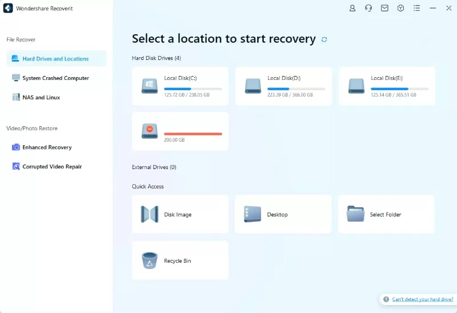457x313 pixels.
Task: Click Local Disk(C:) usage progress bar
Action: tap(193, 89)
